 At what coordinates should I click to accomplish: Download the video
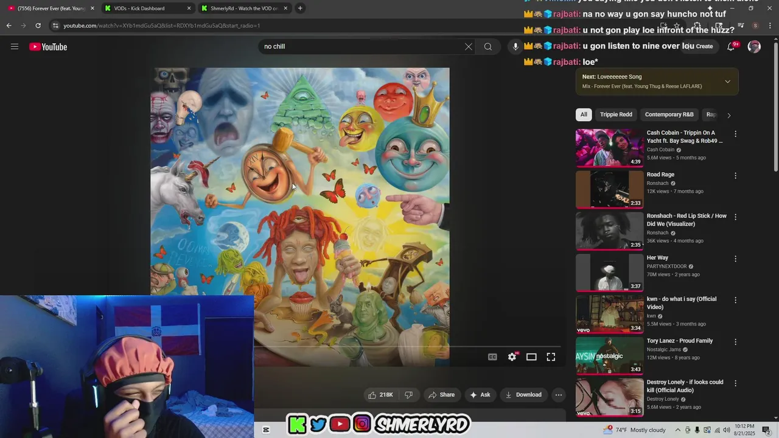(523, 395)
